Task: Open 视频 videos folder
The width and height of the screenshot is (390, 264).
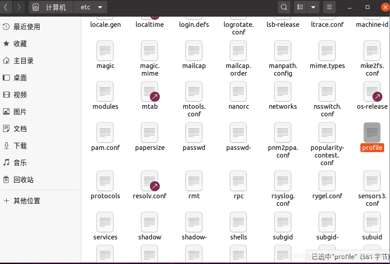Action: (x=40, y=95)
